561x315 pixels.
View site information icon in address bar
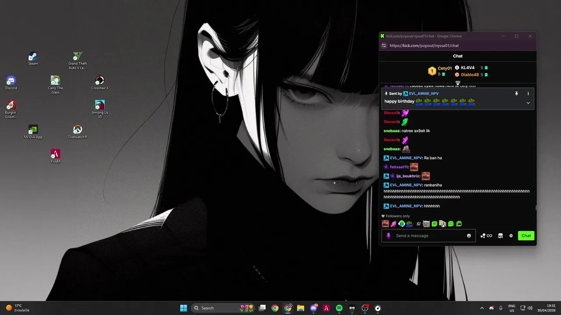click(384, 45)
